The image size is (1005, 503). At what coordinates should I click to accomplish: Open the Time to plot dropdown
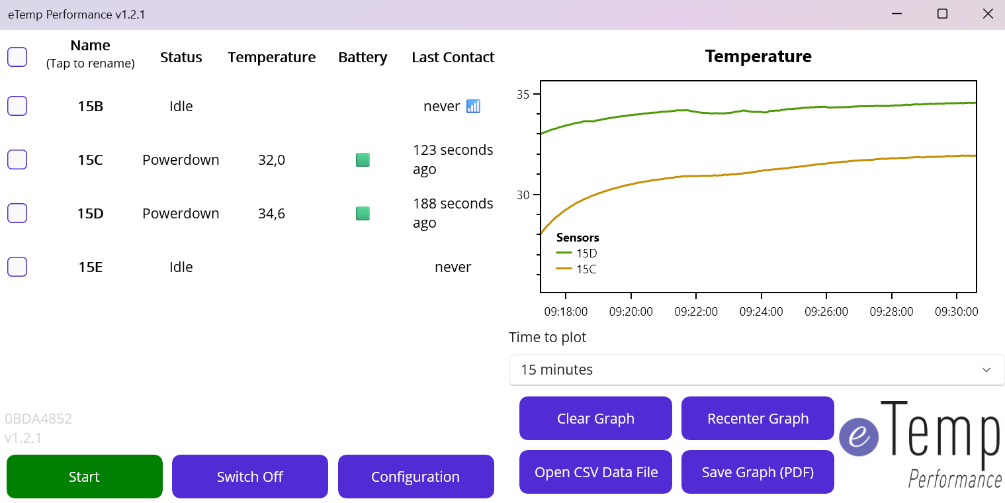(756, 369)
